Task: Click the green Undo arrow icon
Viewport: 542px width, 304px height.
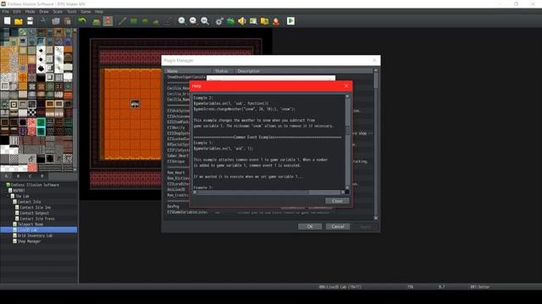Action: coord(82,21)
